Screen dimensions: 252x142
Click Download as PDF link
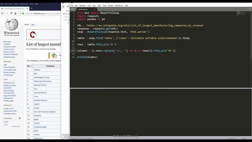(10, 111)
